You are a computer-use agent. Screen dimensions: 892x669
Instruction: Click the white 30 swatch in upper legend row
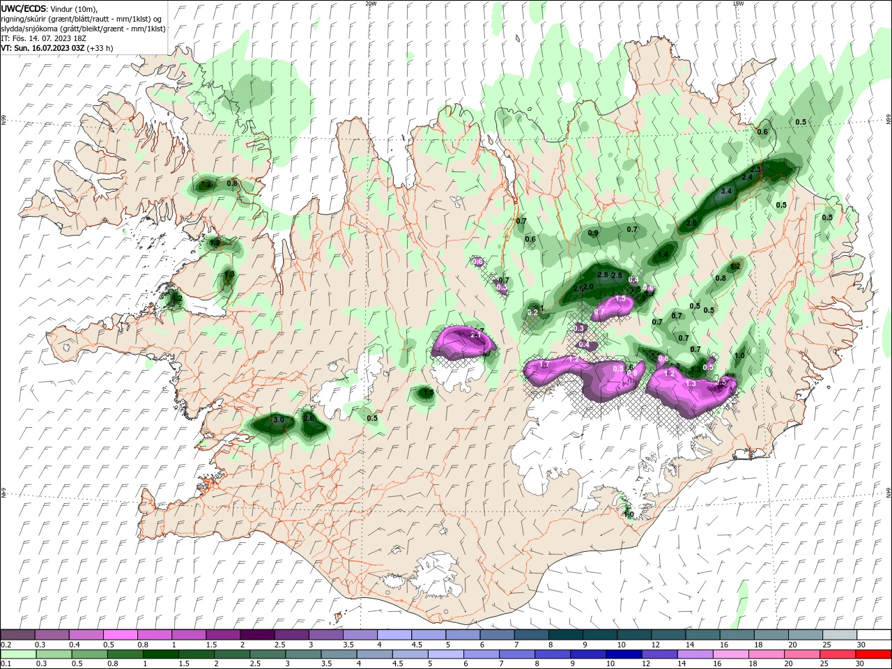[872, 635]
